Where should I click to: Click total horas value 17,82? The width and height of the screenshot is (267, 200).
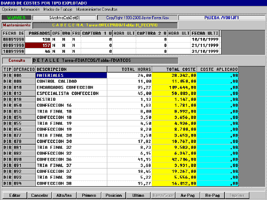click(x=129, y=141)
